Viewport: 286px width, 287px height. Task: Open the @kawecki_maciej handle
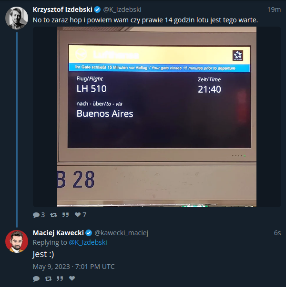click(122, 233)
